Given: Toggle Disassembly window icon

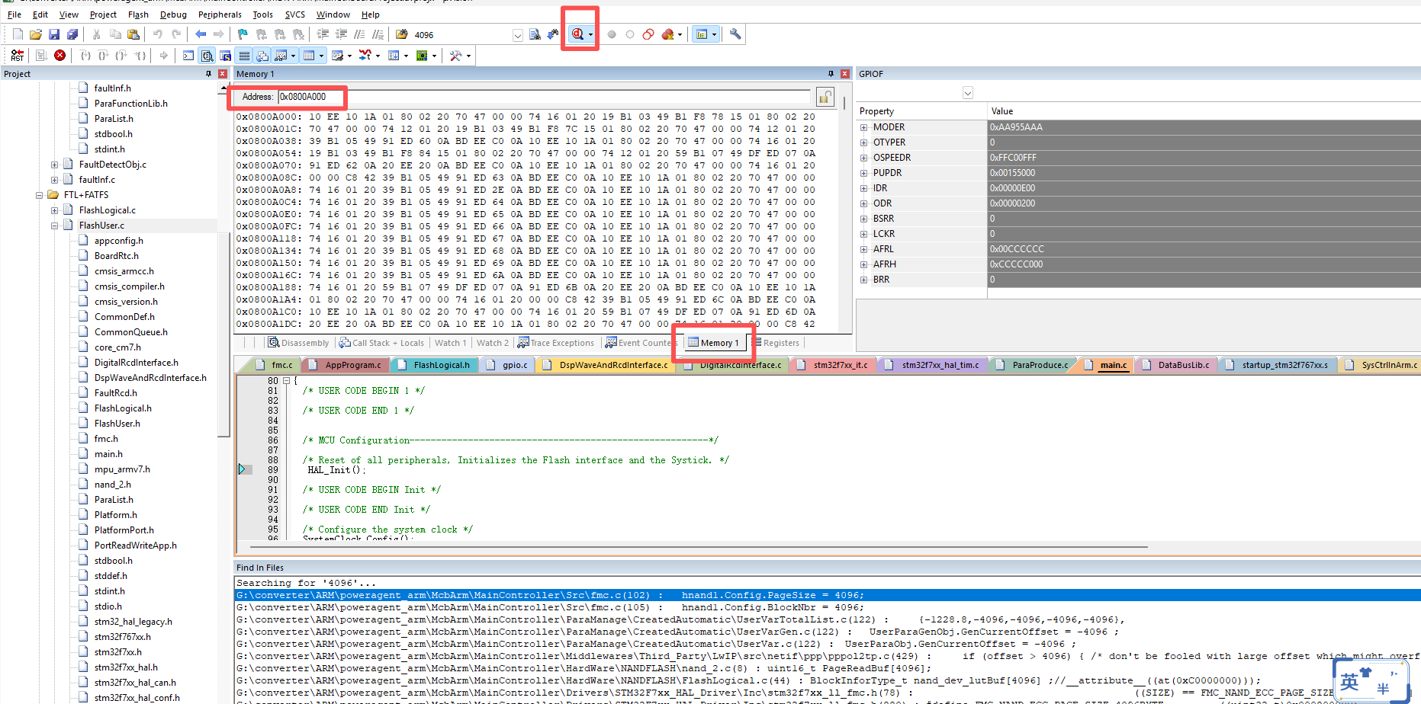Looking at the screenshot, I should [x=207, y=56].
